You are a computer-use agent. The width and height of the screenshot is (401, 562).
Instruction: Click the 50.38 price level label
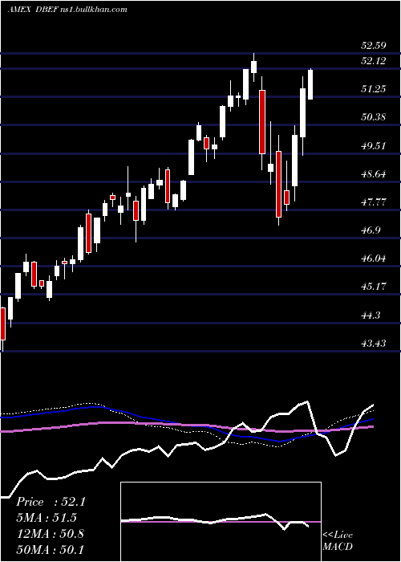tap(374, 117)
